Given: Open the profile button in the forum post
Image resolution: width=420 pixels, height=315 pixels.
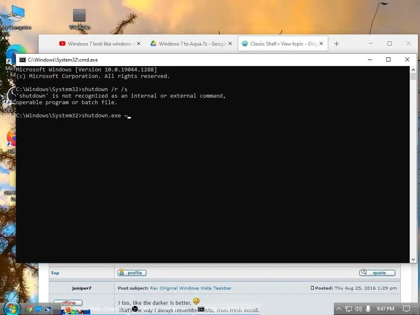Looking at the screenshot, I should click(x=132, y=273).
